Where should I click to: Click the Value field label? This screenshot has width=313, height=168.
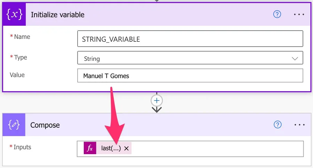click(x=17, y=75)
